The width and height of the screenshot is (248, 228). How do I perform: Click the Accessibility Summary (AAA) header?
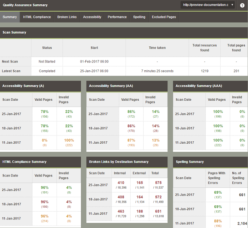[210, 86]
